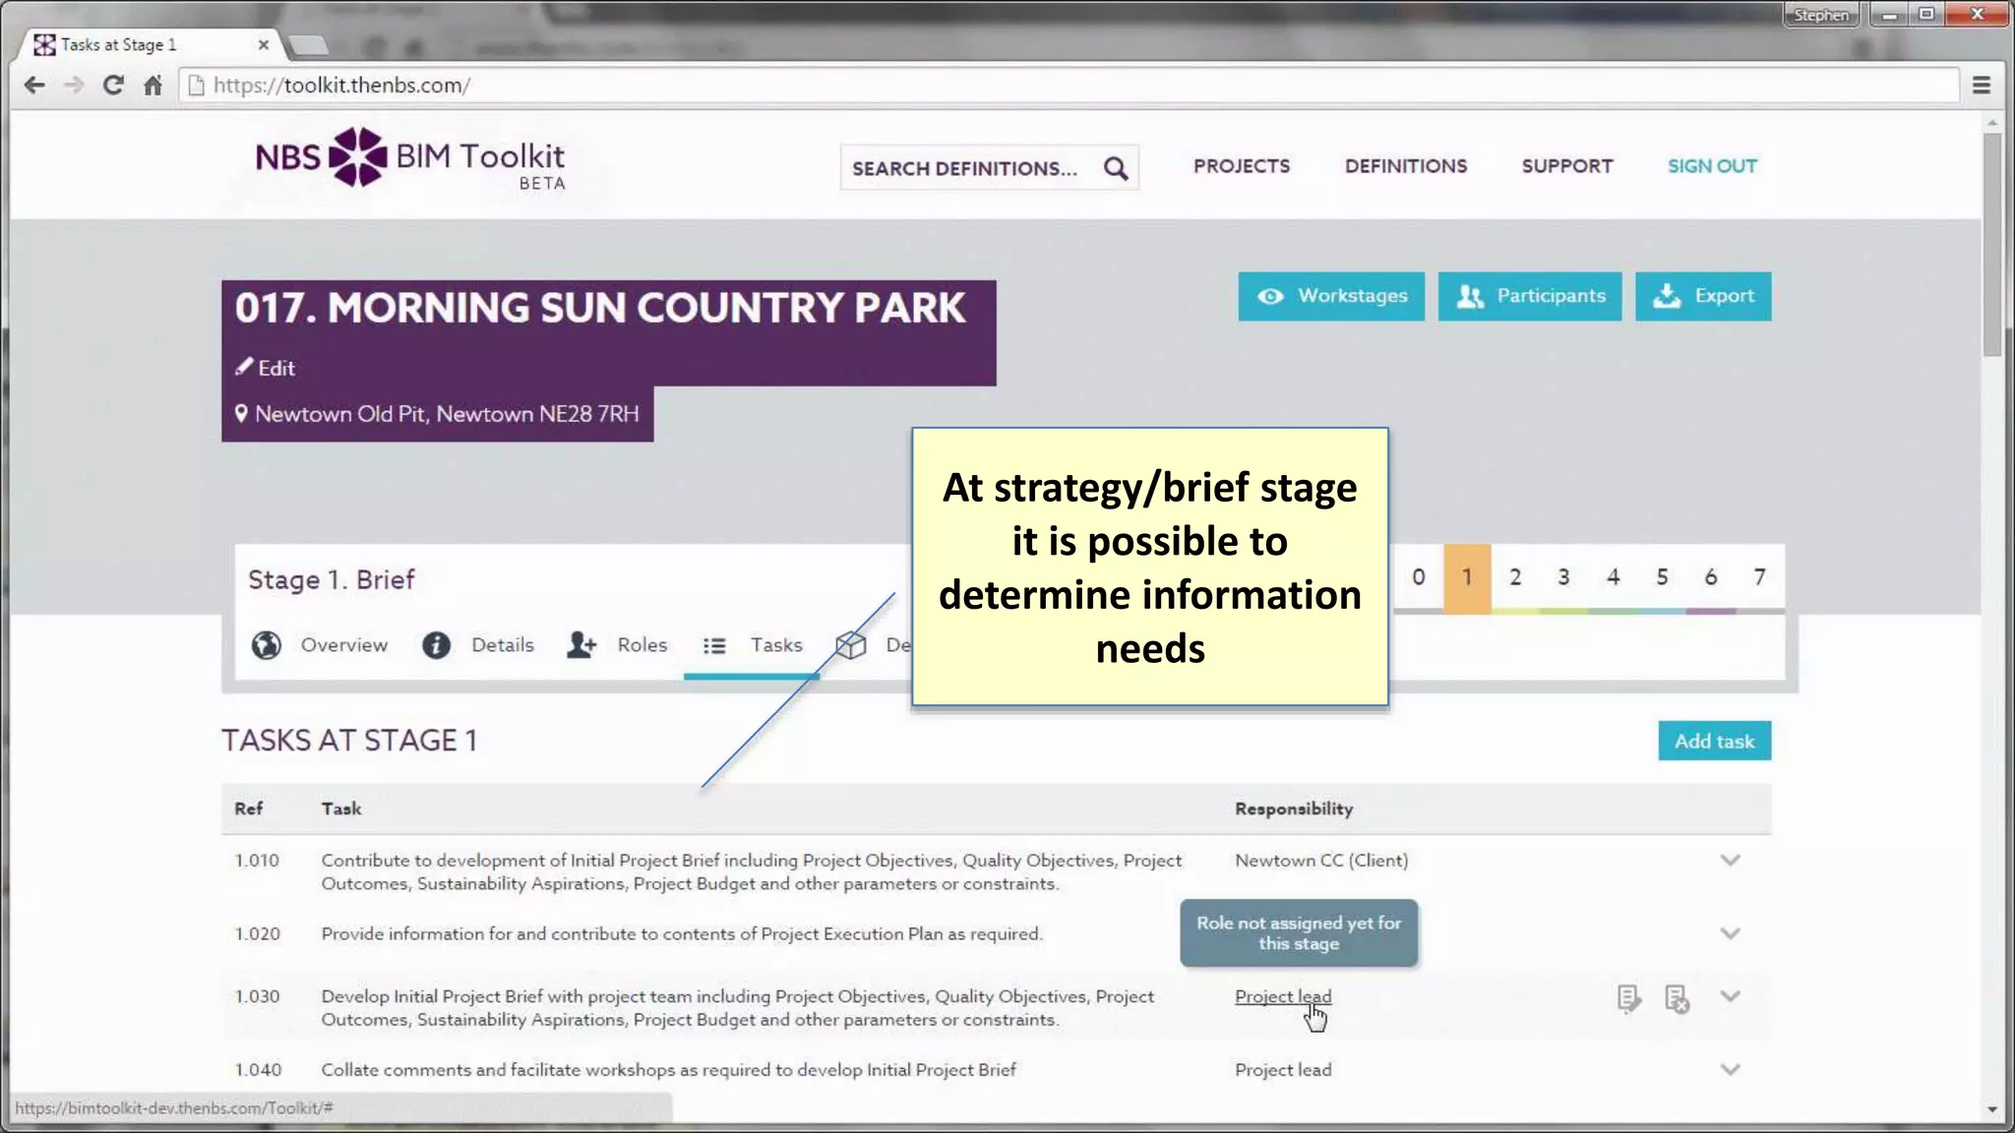Click delete document icon on task 1.030
The image size is (2015, 1133).
click(1678, 998)
